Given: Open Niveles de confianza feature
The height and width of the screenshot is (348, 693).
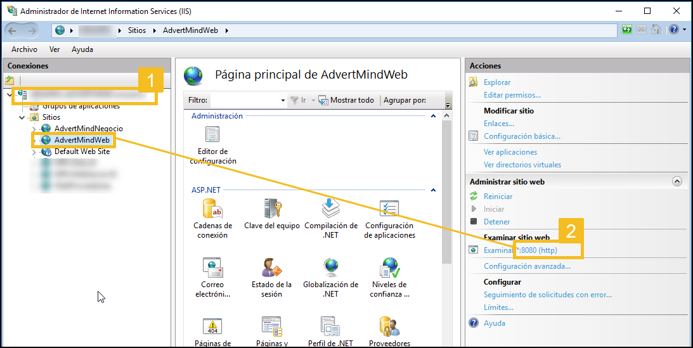Looking at the screenshot, I should pos(389,278).
